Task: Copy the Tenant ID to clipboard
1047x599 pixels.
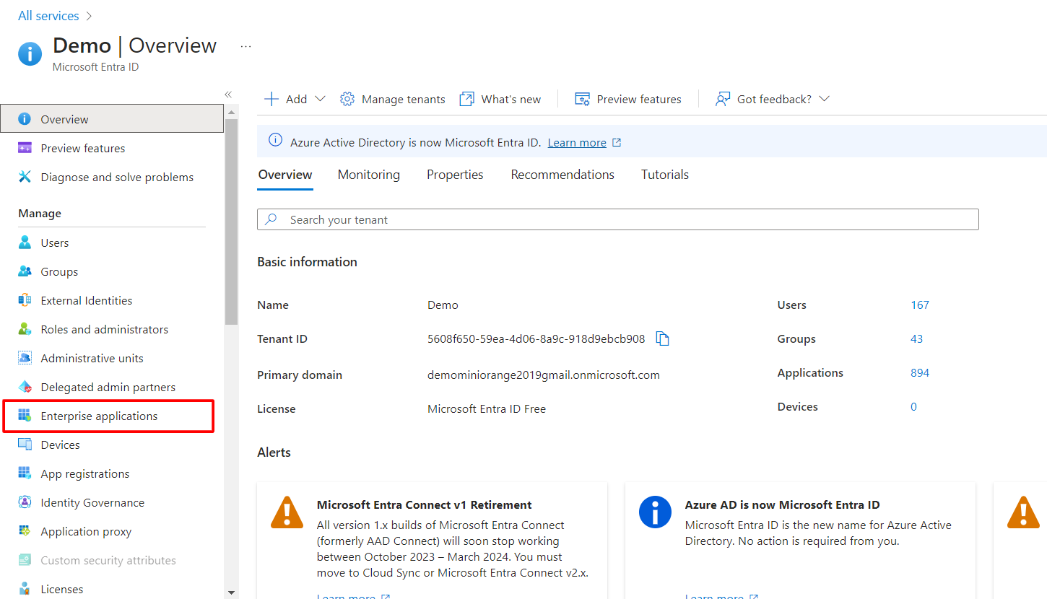Action: tap(663, 338)
